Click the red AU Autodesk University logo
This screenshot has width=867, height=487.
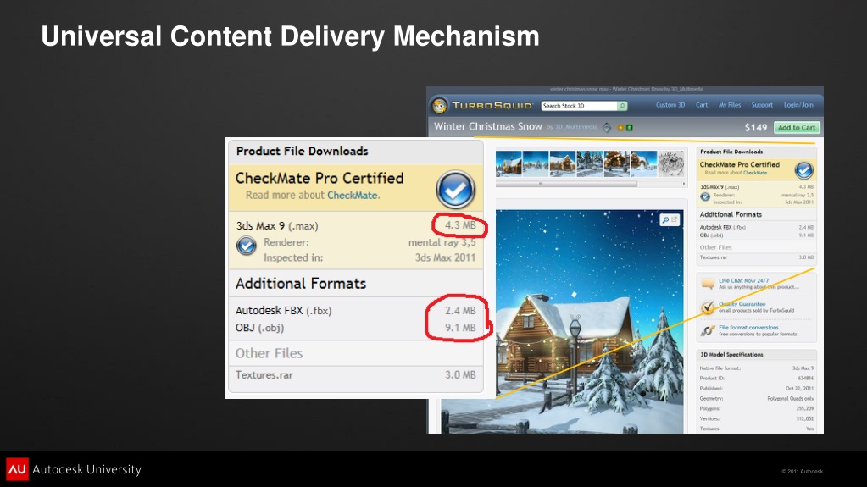pos(17,469)
